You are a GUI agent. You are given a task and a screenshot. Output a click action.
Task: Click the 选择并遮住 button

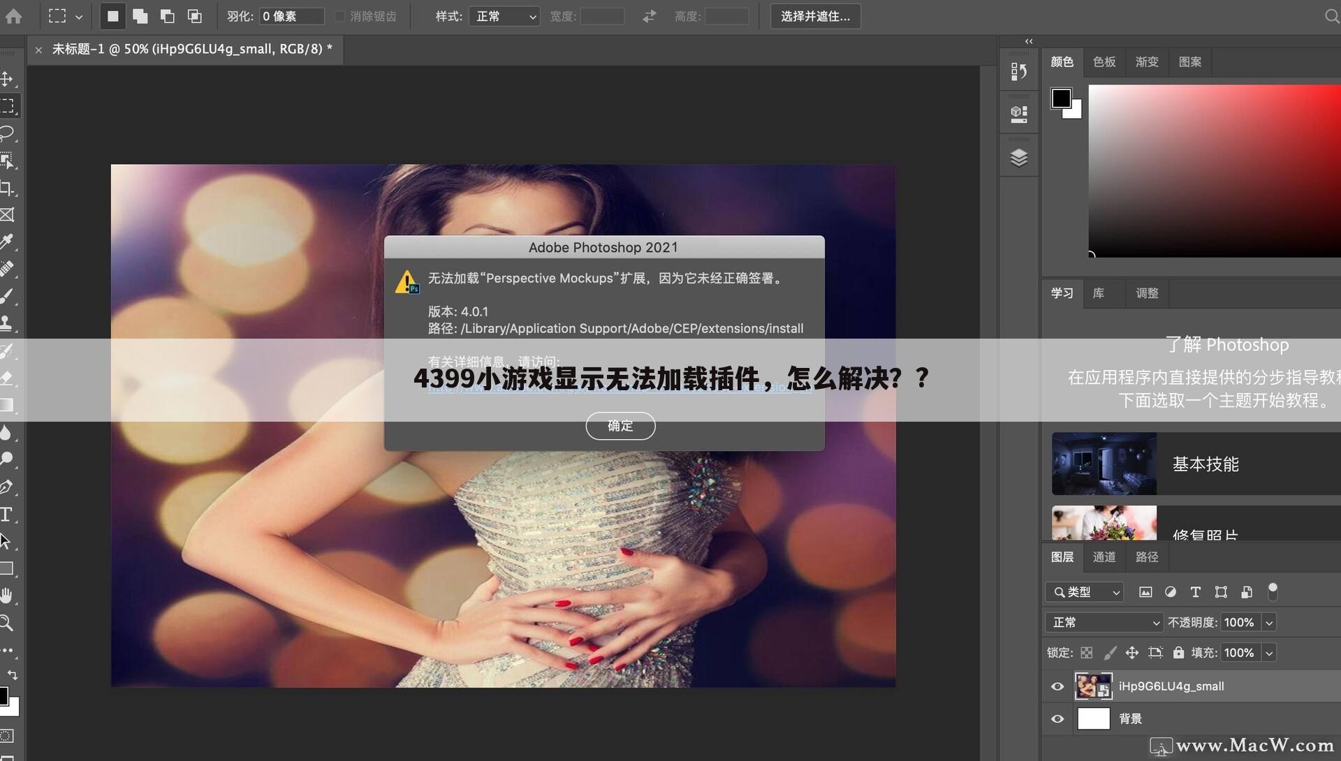(815, 16)
